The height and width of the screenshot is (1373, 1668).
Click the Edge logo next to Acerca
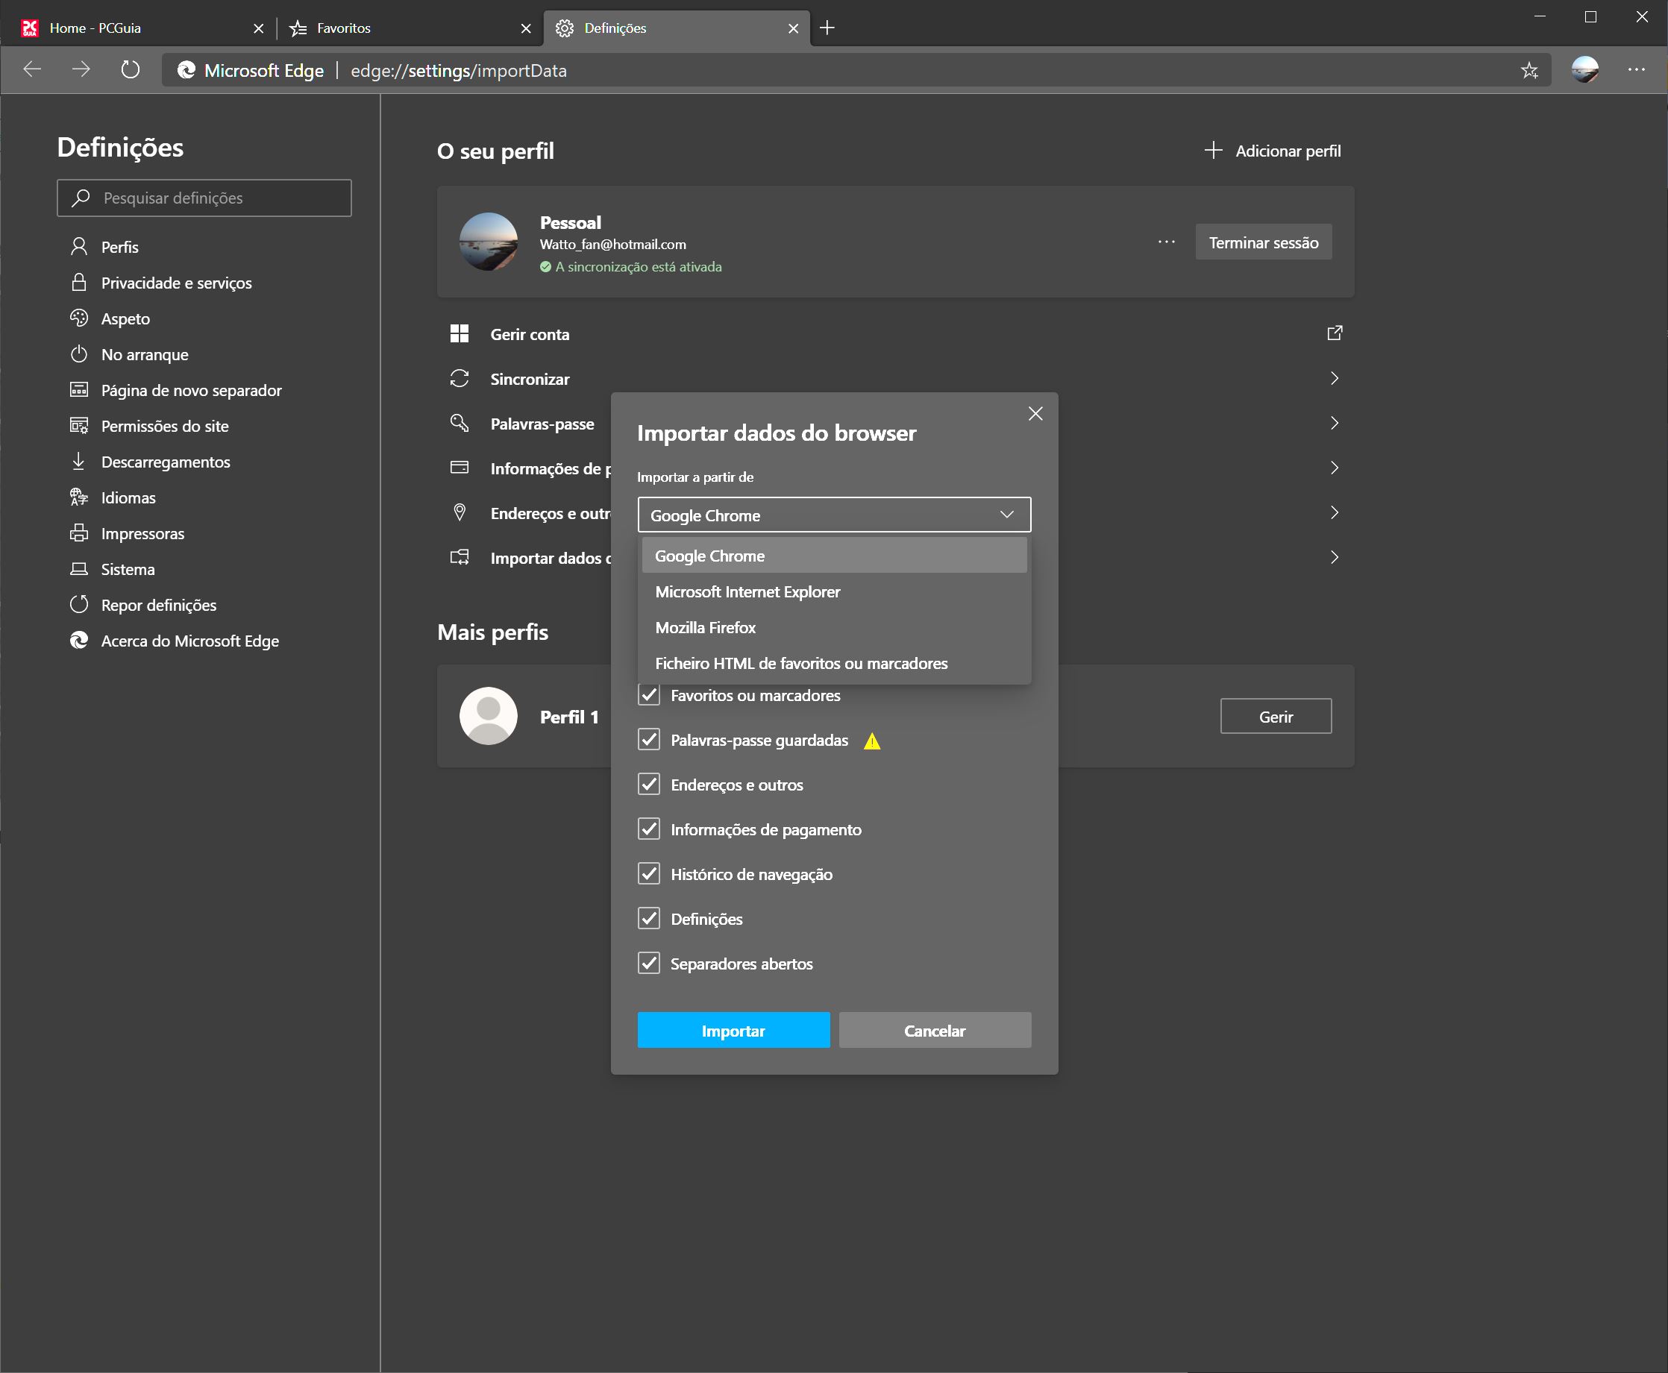[79, 640]
